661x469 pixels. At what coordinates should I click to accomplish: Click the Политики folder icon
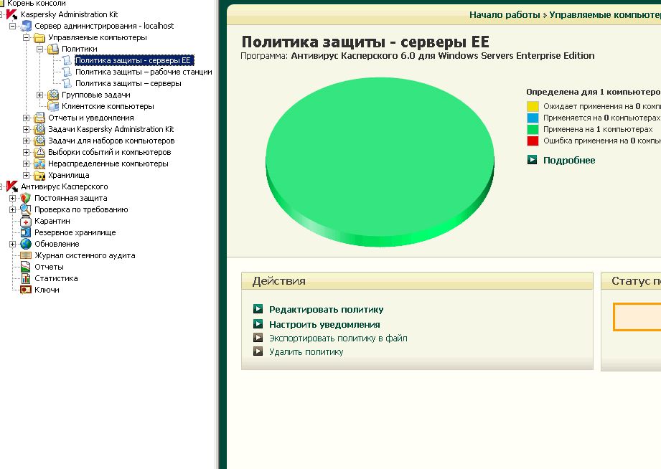click(52, 49)
